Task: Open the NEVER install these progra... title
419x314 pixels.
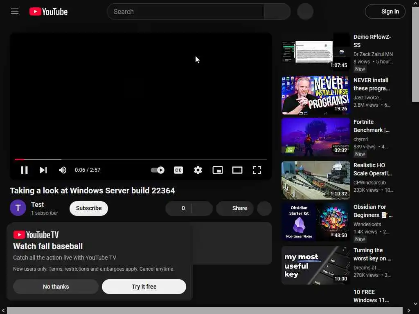Action: 372,84
